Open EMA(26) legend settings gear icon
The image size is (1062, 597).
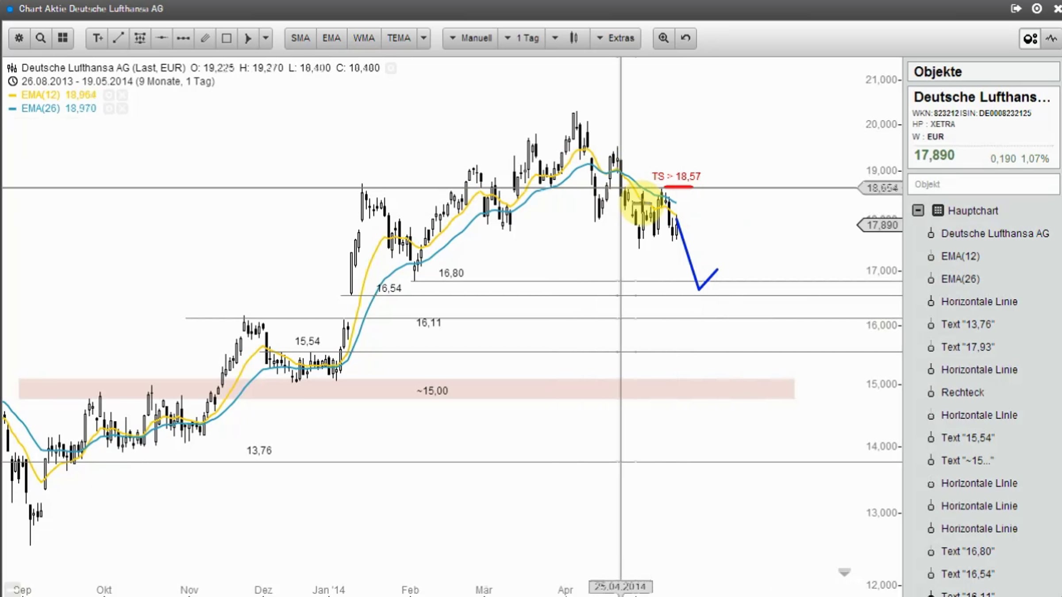108,109
